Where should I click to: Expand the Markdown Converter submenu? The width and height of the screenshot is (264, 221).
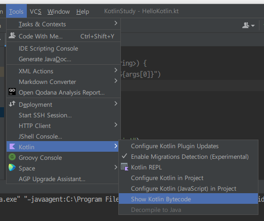tap(63, 82)
